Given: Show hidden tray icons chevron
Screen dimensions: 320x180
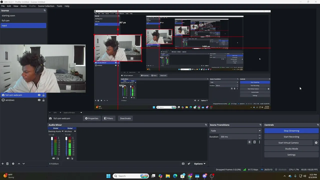Looking at the screenshot, I should click(284, 176).
